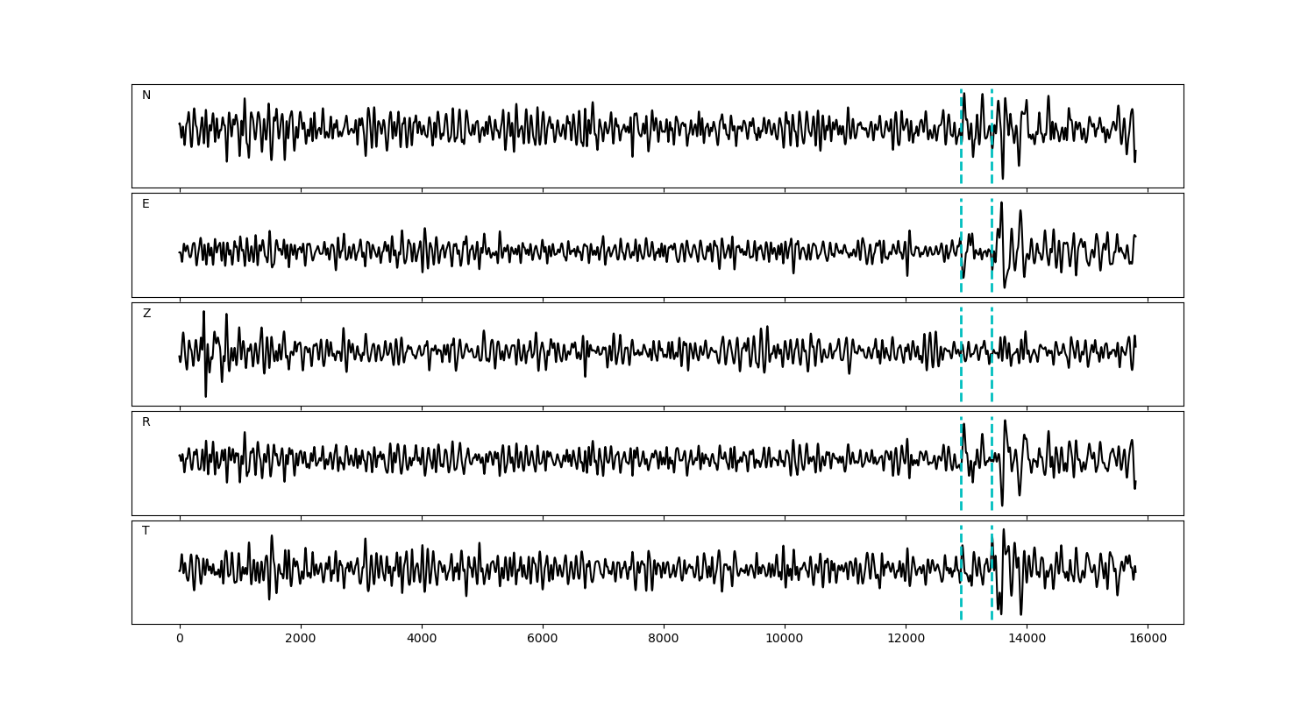Click the N channel label
The height and width of the screenshot is (701, 1315).
coord(146,96)
